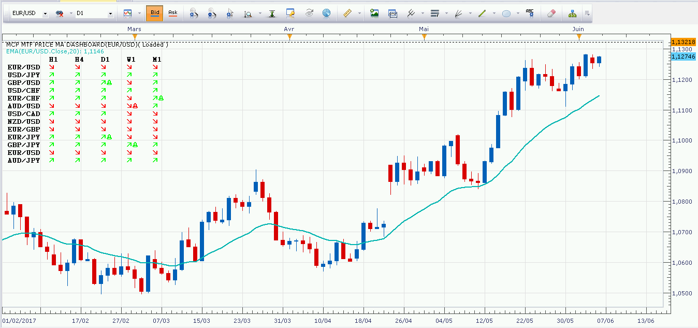Viewport: 698px width, 328px height.
Task: Select the fan lines tool
Action: tap(459, 13)
